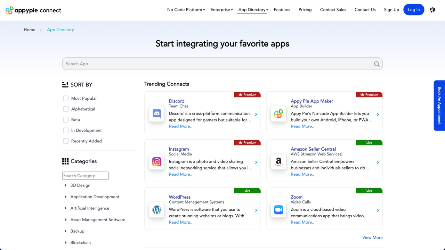Open the language globe icon
The height and width of the screenshot is (250, 445).
click(432, 10)
